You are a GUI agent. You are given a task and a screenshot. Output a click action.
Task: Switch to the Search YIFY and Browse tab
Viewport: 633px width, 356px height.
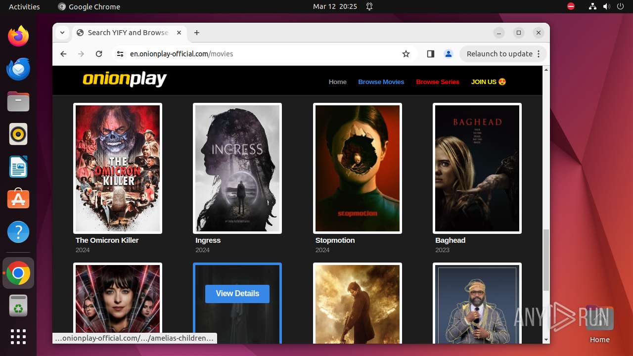pos(129,33)
